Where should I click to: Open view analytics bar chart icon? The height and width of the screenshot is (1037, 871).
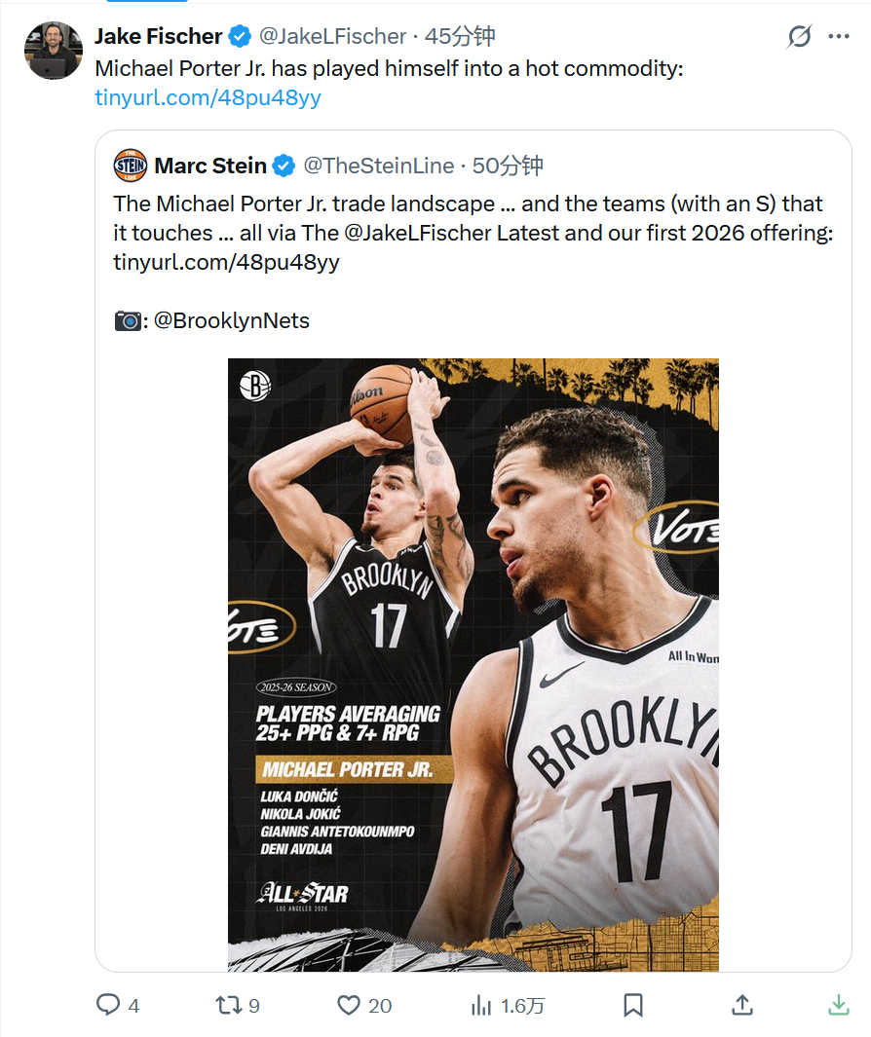pos(481,1005)
